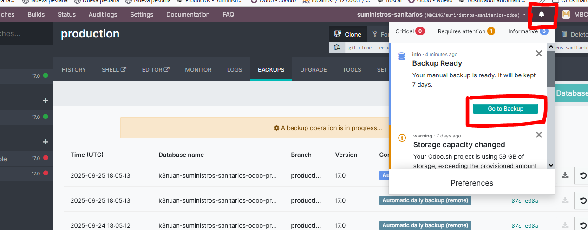Download the first backup in the list
Image resolution: width=588 pixels, height=230 pixels.
565,175
